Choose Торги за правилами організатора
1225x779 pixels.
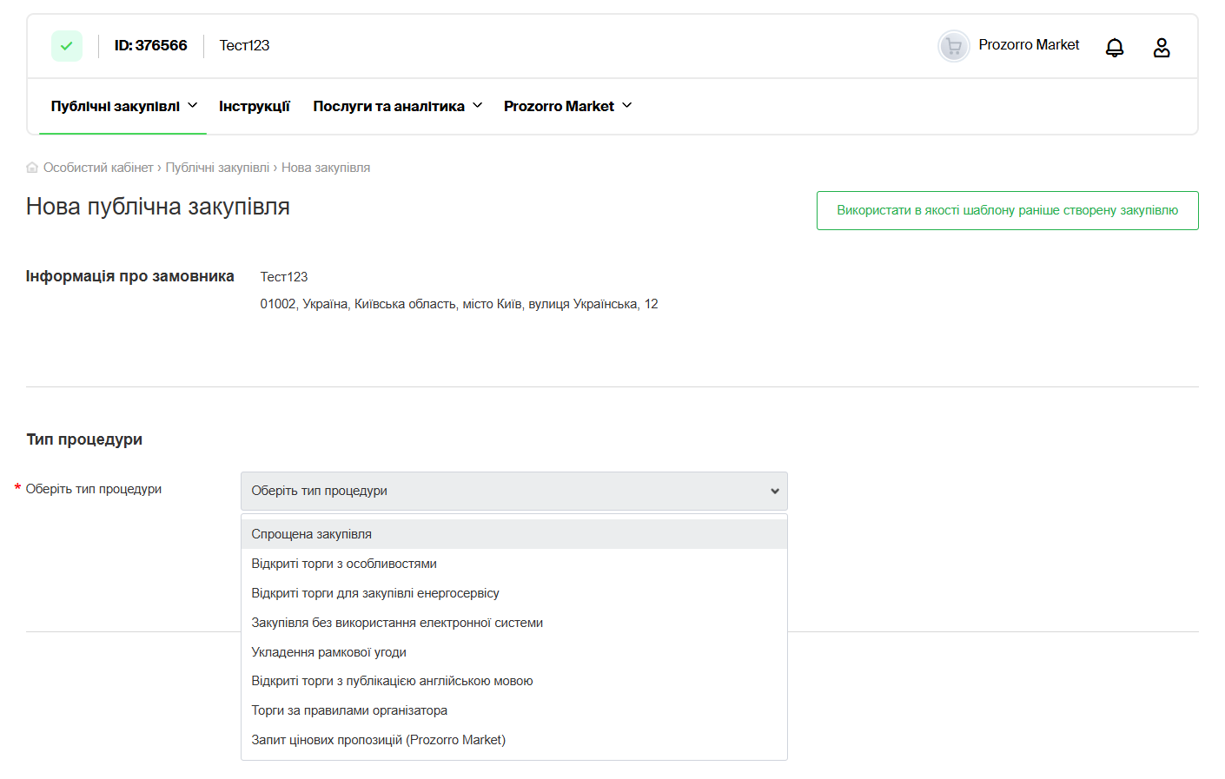(x=349, y=710)
